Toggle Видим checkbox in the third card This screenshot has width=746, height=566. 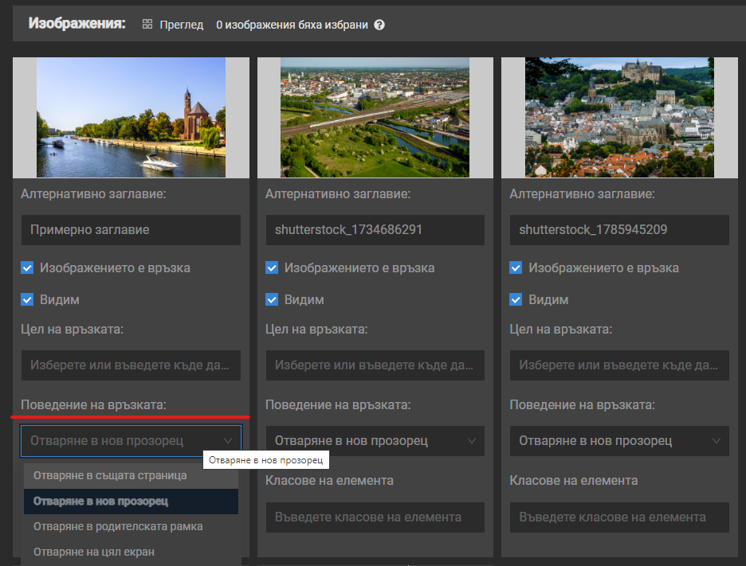pyautogui.click(x=516, y=300)
